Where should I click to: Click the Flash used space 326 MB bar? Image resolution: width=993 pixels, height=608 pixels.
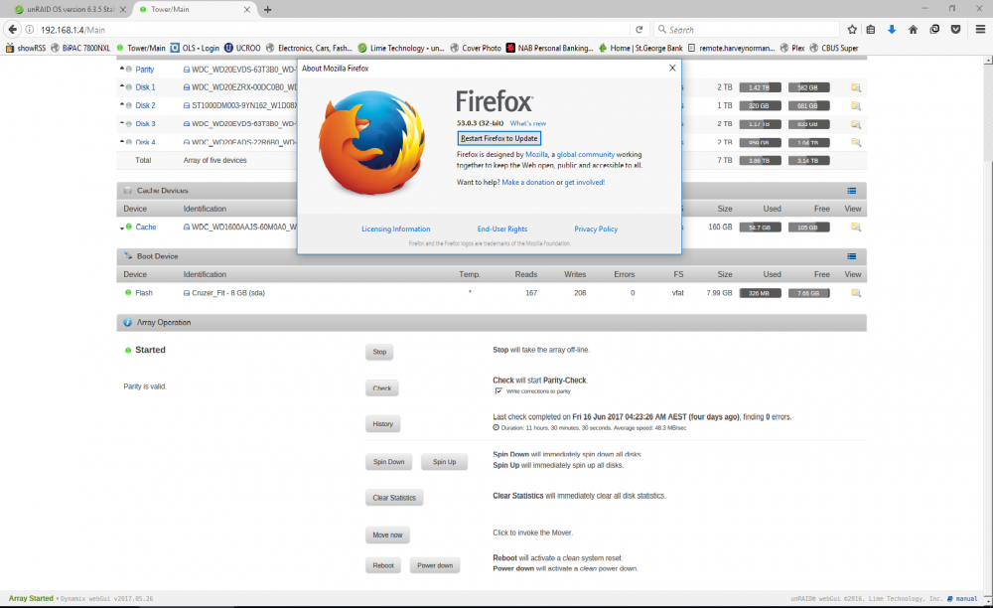tap(760, 293)
